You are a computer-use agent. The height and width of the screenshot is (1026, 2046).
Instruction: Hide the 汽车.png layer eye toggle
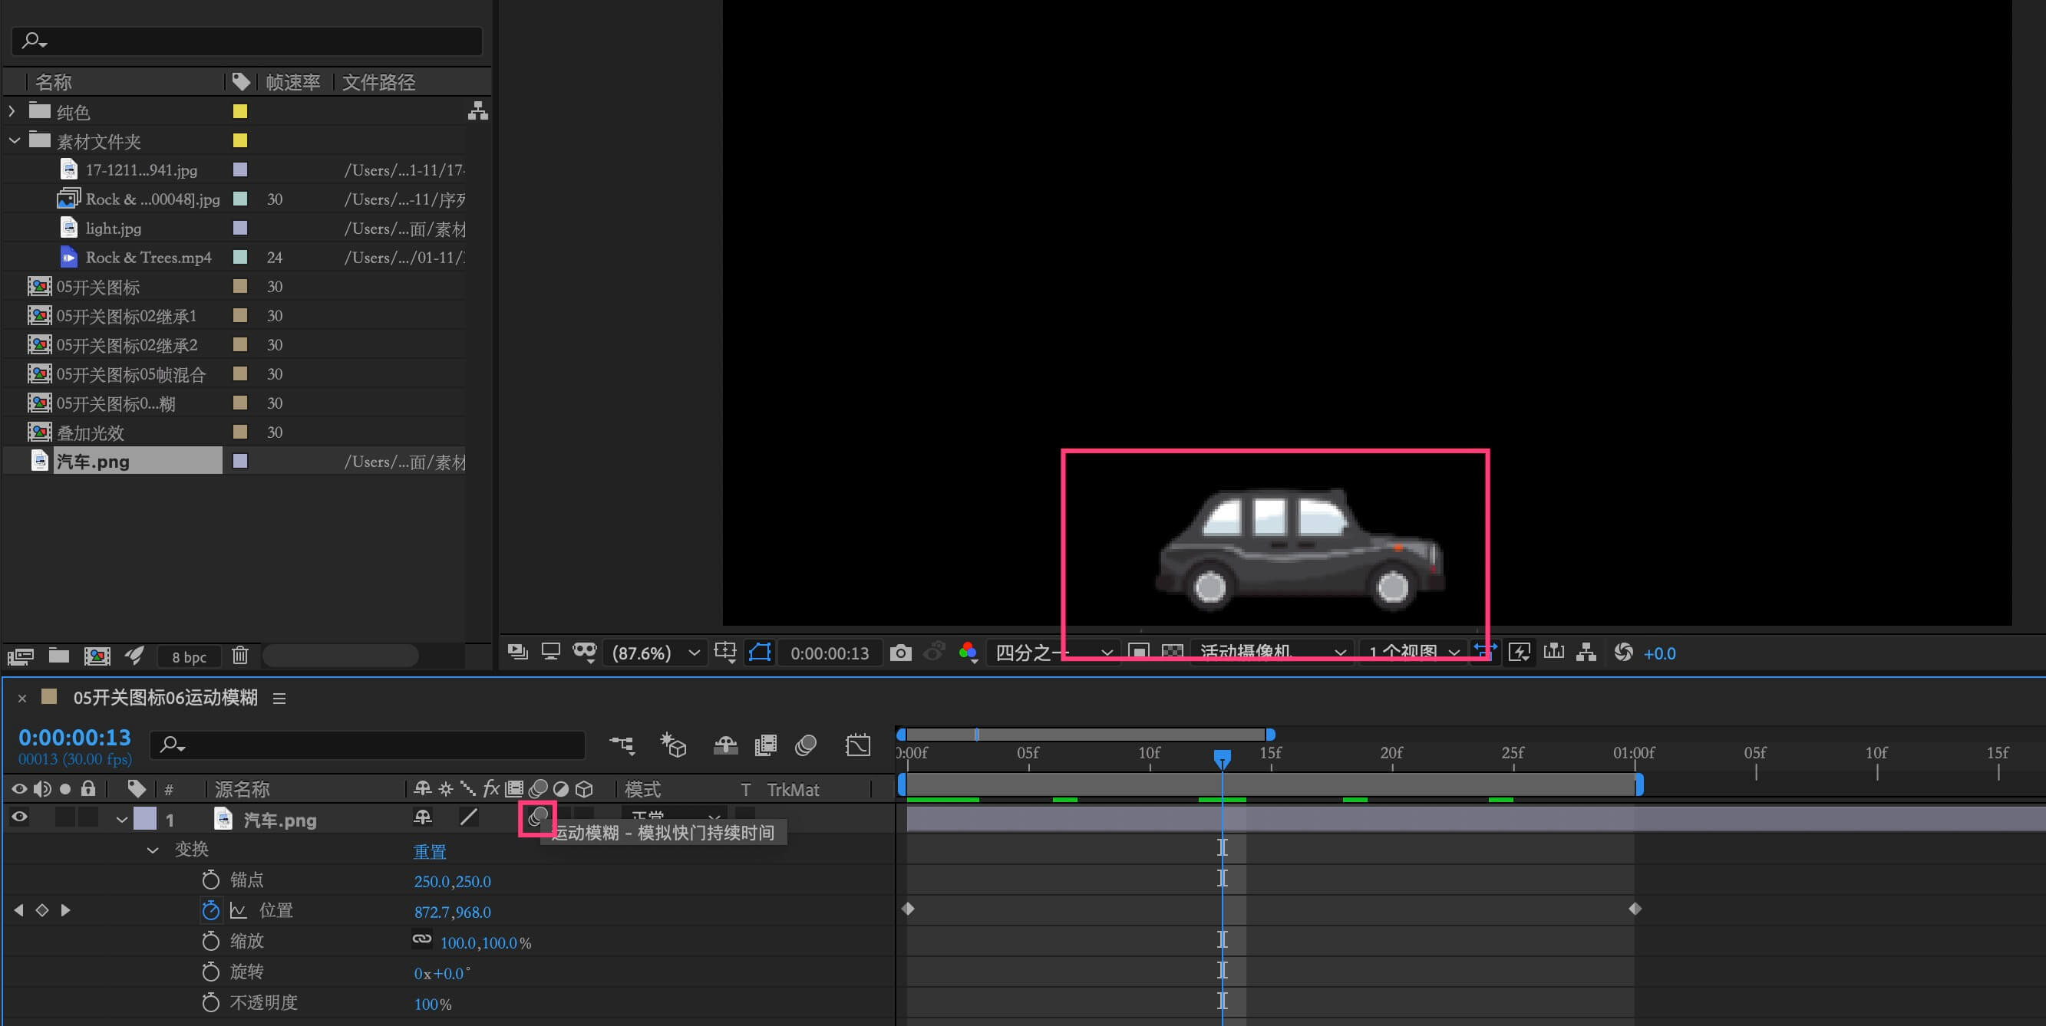[x=19, y=817]
